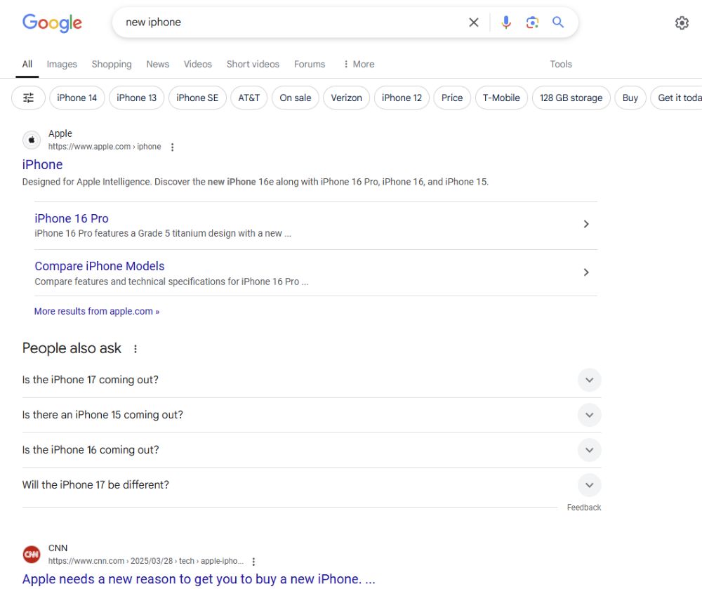702x589 pixels.
Task: Apply the iPhone 13 filter chip
Action: coord(137,98)
